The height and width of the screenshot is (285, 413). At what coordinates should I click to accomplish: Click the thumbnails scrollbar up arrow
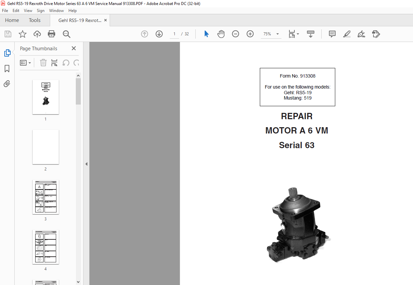tap(78, 76)
